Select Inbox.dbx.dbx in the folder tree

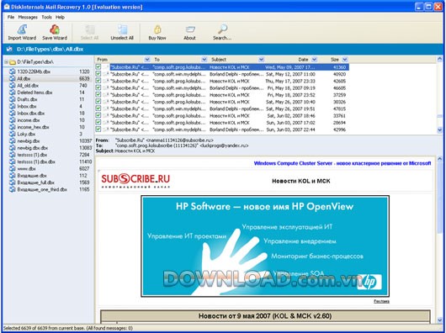pyautogui.click(x=31, y=114)
